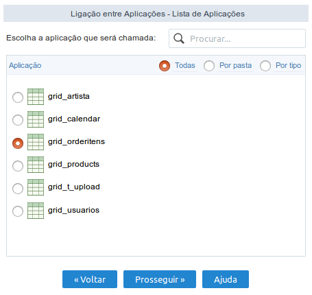Click the magnifier search icon
The height and width of the screenshot is (295, 312).
pos(179,38)
